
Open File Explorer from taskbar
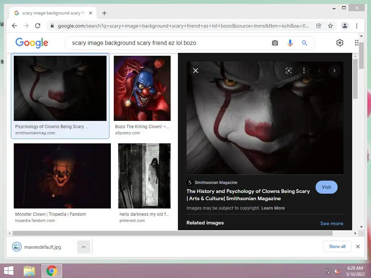click(x=29, y=271)
